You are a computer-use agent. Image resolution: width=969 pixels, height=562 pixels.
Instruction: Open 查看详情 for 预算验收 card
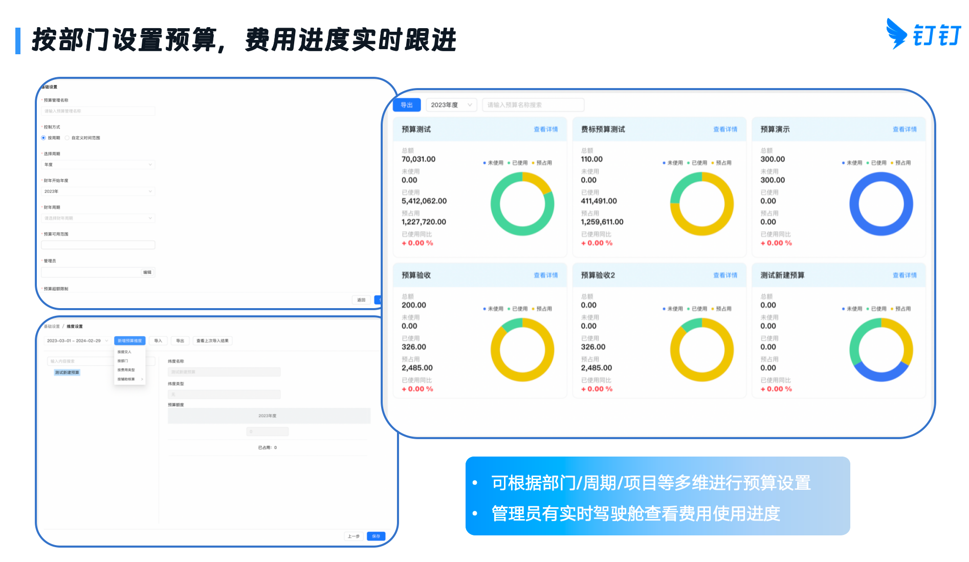(x=546, y=275)
